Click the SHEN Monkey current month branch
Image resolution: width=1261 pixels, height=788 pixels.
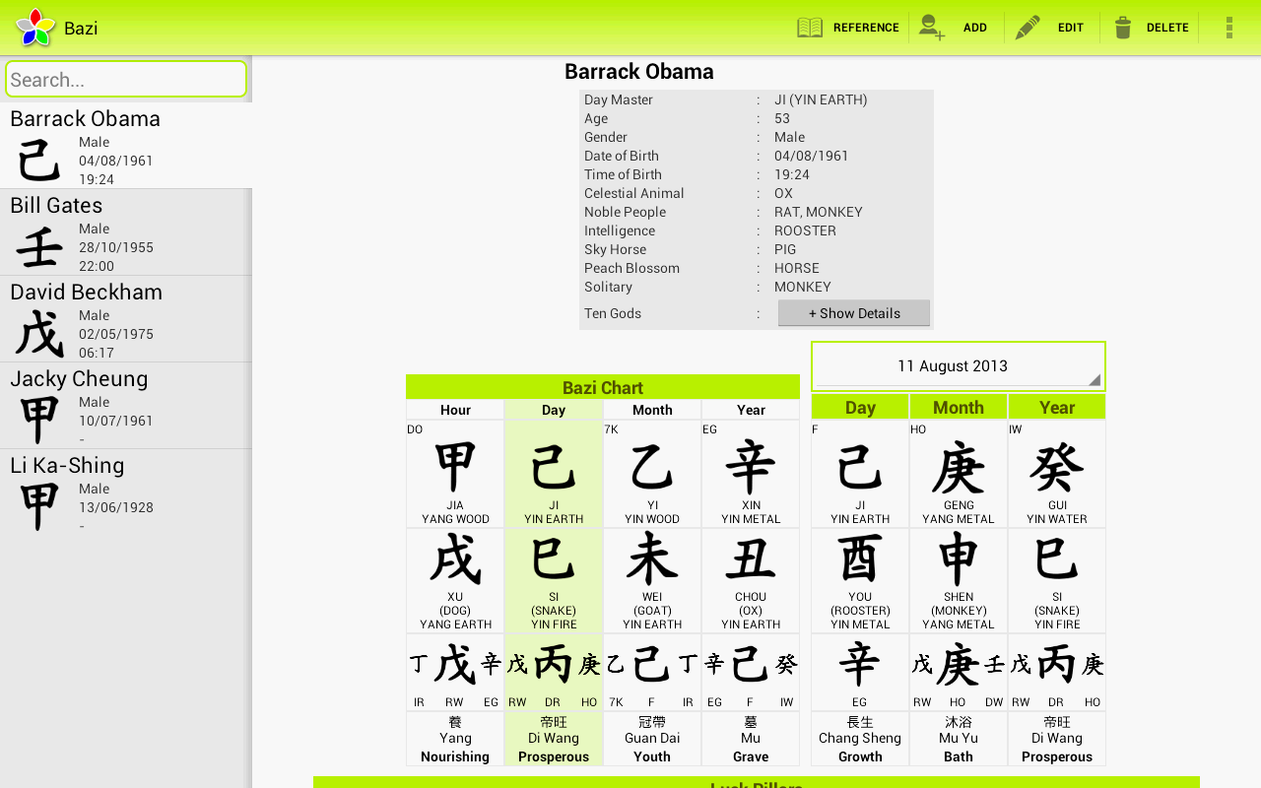[x=959, y=581]
